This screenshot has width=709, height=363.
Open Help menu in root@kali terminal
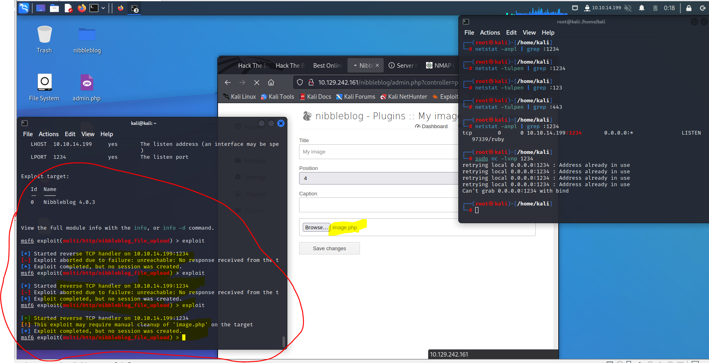[x=548, y=33]
